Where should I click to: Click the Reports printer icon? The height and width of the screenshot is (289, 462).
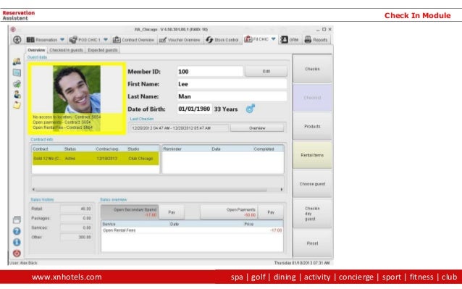tap(308, 40)
